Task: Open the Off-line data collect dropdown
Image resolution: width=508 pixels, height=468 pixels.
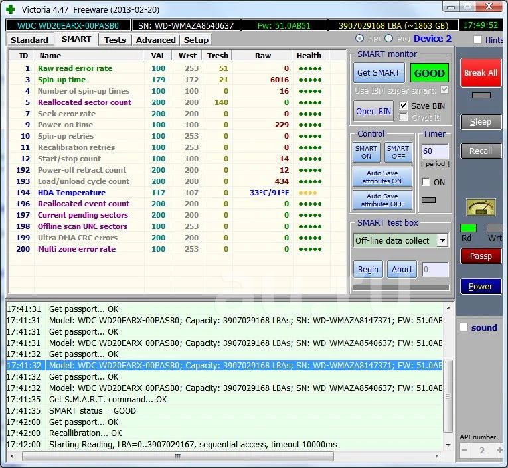Action: (442, 240)
